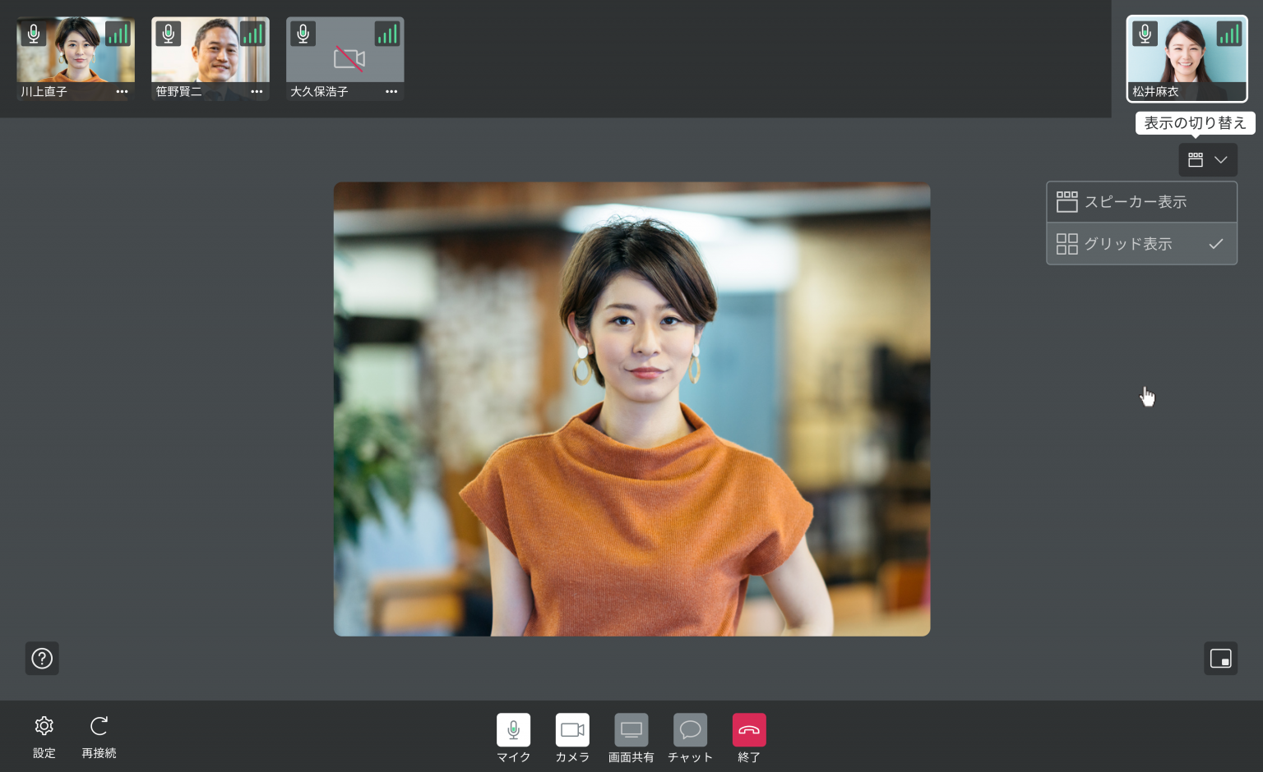The image size is (1263, 772).
Task: Toggle the マイク microphone button
Action: click(513, 730)
